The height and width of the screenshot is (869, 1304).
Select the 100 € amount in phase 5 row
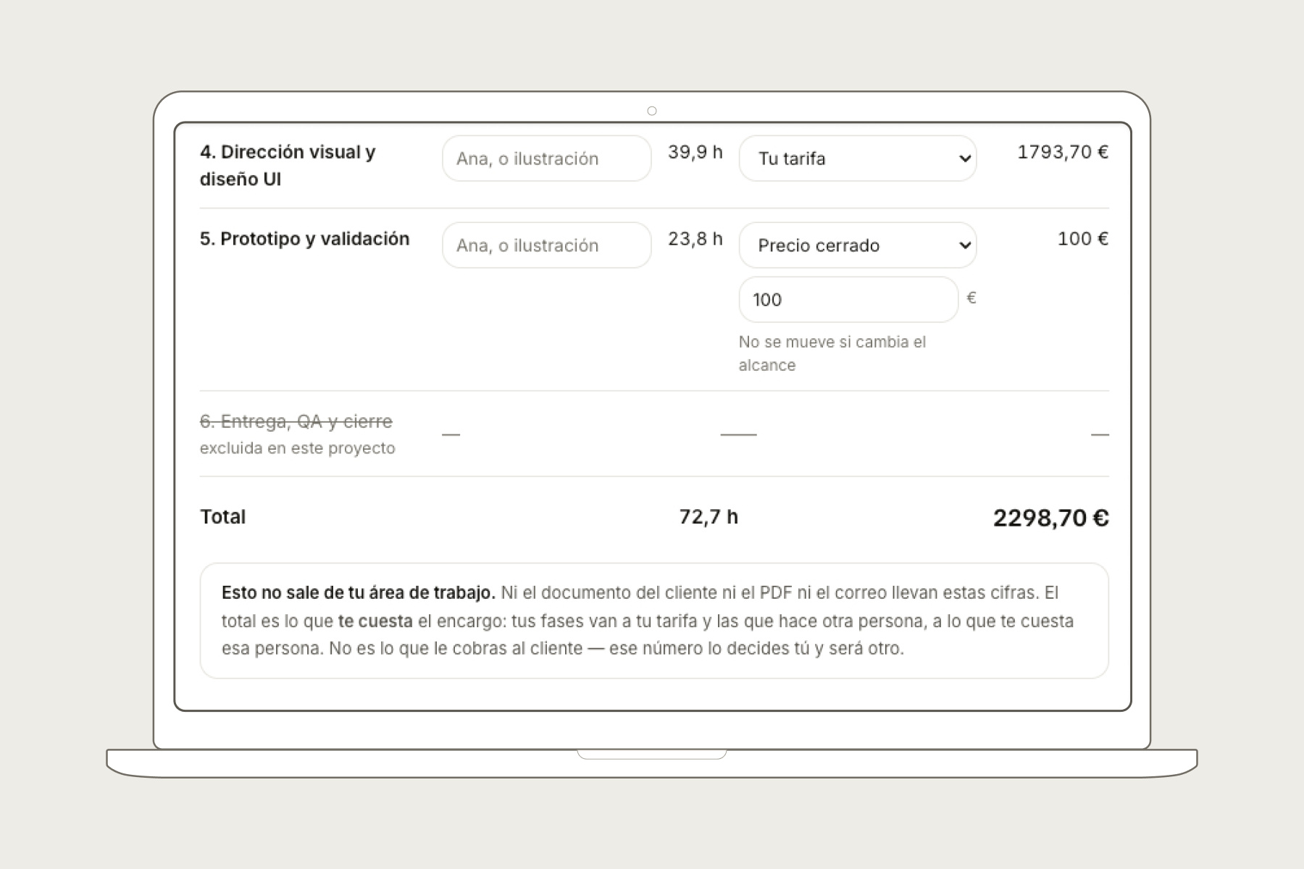[1083, 239]
